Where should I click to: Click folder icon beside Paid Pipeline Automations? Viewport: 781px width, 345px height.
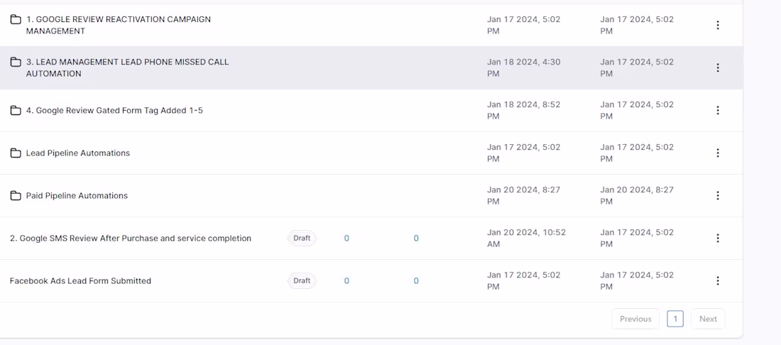(16, 196)
